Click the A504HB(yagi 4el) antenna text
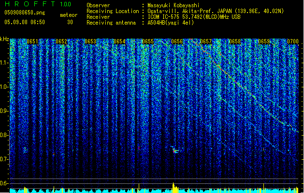 point(171,23)
